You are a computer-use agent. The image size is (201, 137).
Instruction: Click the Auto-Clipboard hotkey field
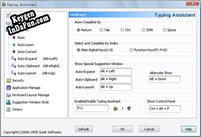point(116,79)
